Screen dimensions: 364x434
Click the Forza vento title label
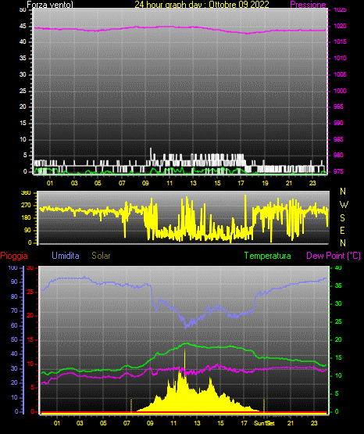[50, 5]
